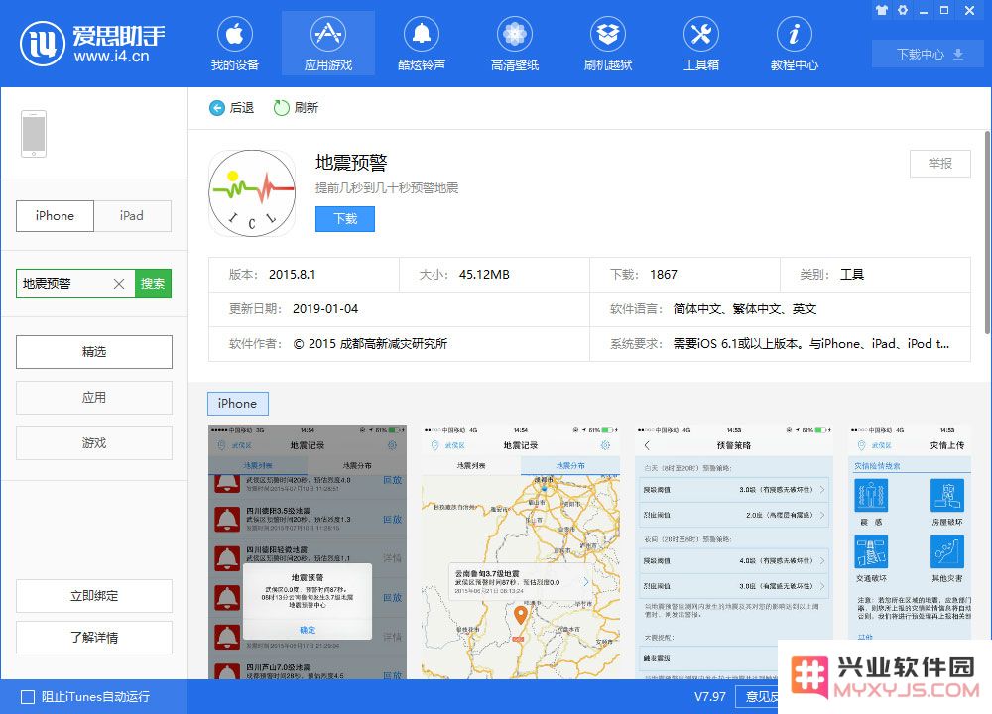Open 刷机越狱 flash and jailbreak section
992x714 pixels.
(x=608, y=45)
